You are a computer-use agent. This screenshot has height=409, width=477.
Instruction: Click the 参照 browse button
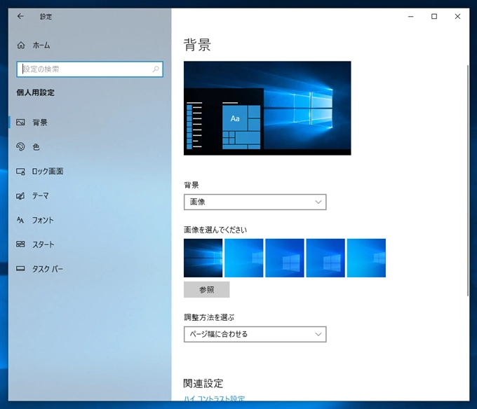tap(206, 290)
